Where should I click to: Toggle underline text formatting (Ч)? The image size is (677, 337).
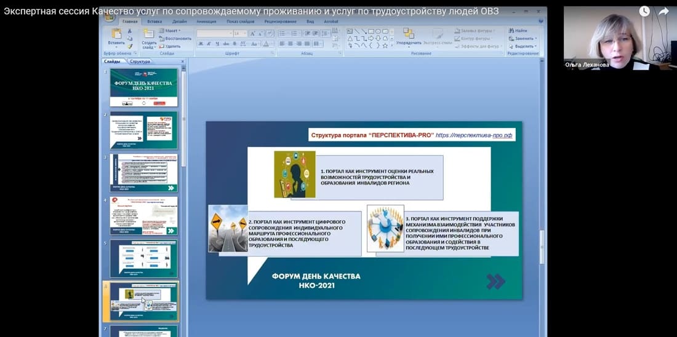click(x=217, y=44)
